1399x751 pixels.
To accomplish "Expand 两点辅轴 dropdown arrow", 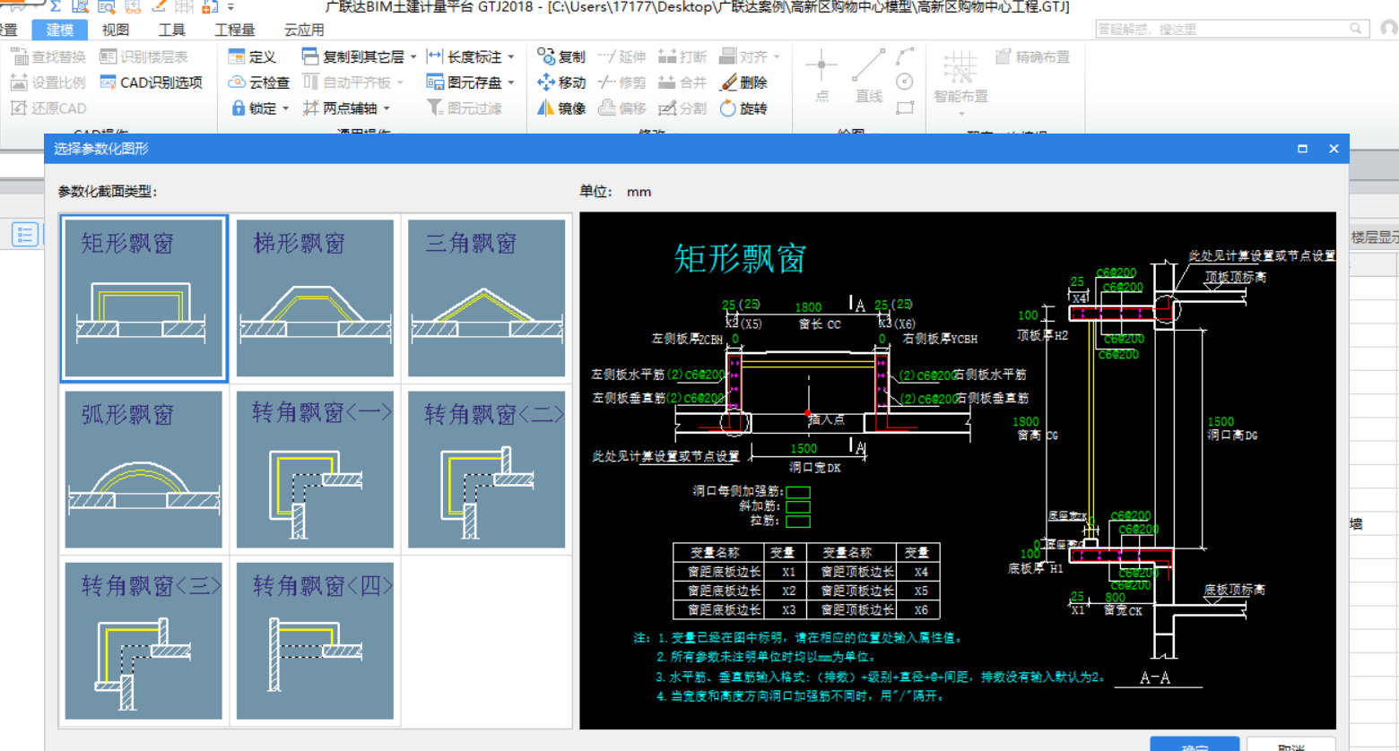I will 387,108.
